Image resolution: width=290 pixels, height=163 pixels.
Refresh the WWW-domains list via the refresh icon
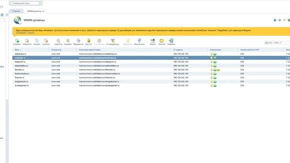[x=275, y=20]
